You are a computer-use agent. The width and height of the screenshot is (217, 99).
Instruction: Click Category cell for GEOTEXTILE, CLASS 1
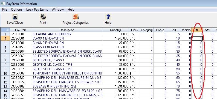click(147, 60)
